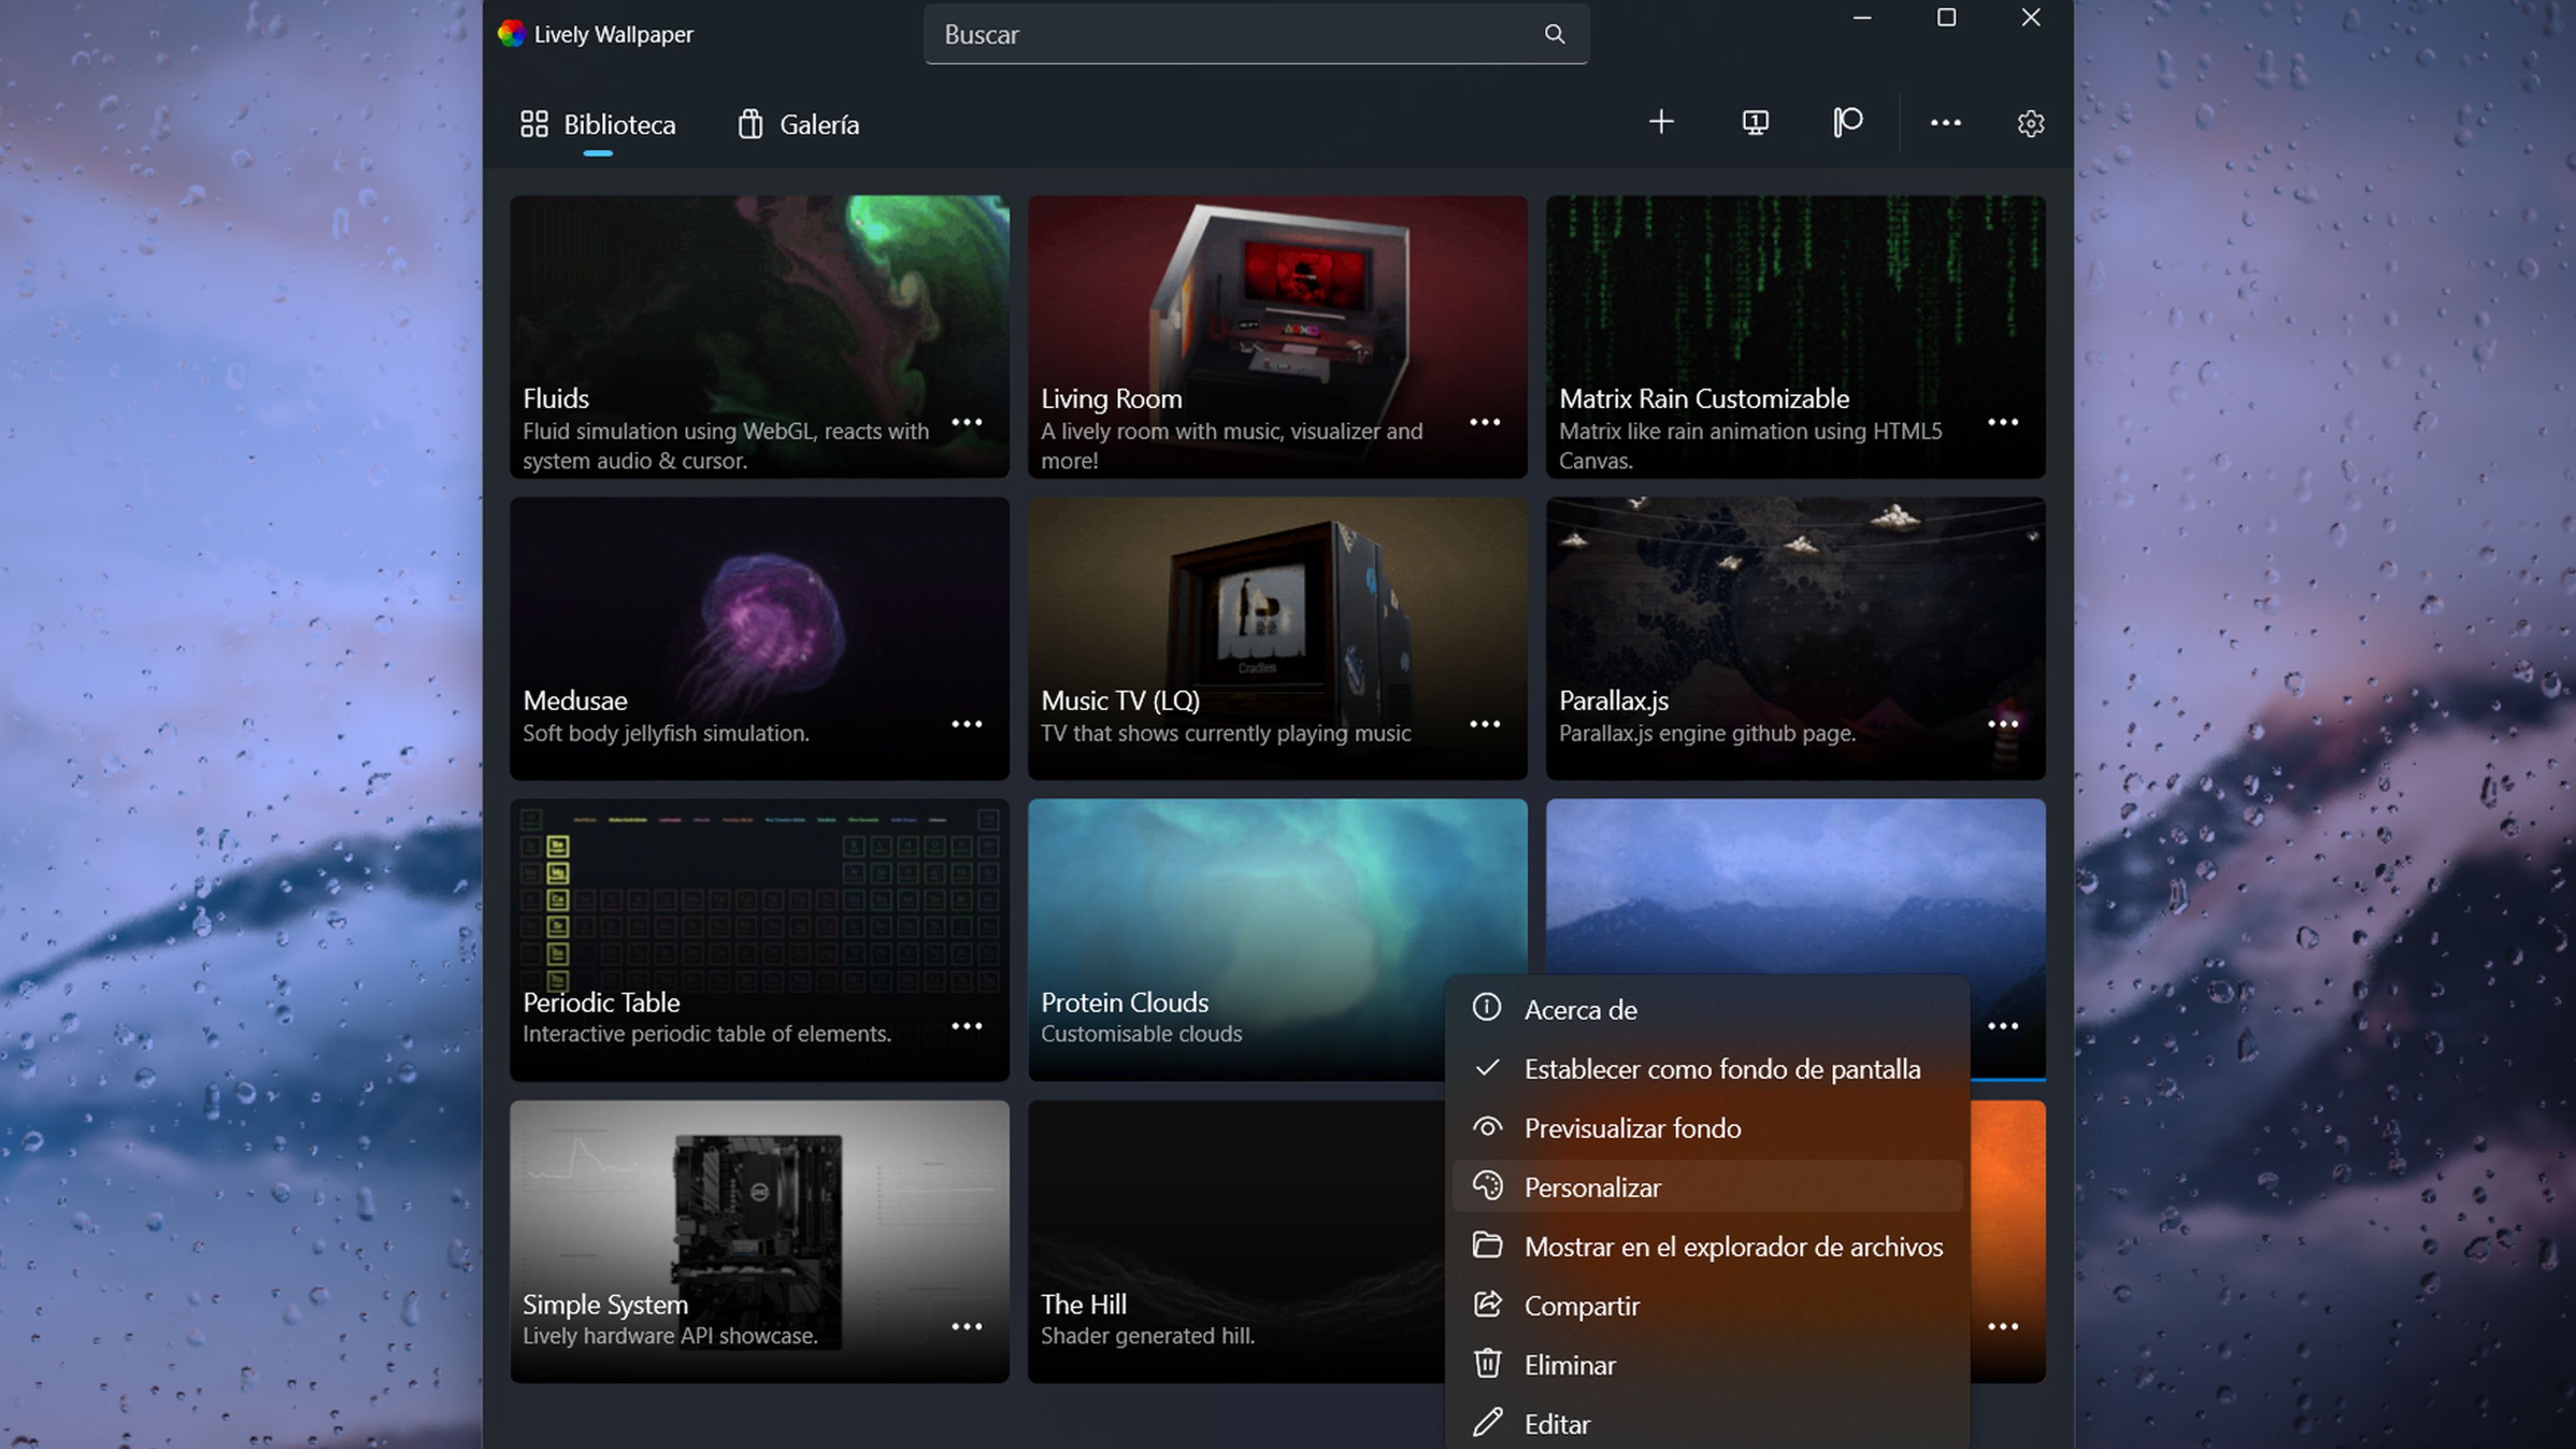Screen dimensions: 2576x1449
Task: Click the folder icon beside Mostrar en el explorador
Action: tap(1487, 1245)
